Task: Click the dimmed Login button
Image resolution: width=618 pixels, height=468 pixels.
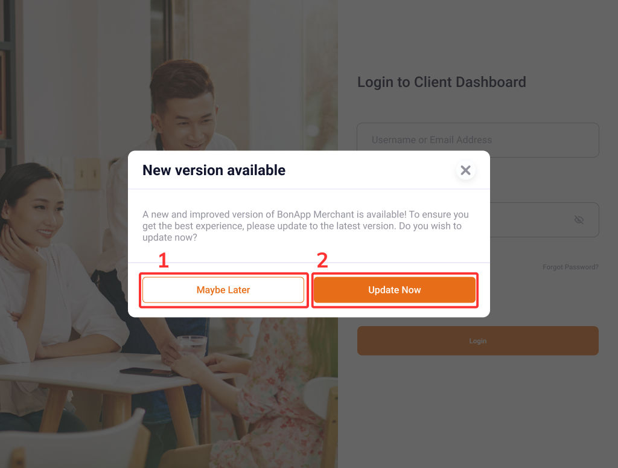Action: click(478, 341)
